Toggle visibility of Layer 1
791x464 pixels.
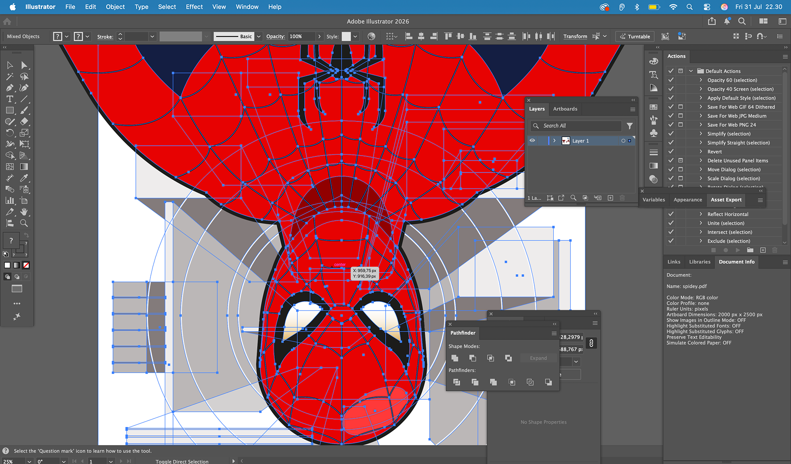click(532, 141)
